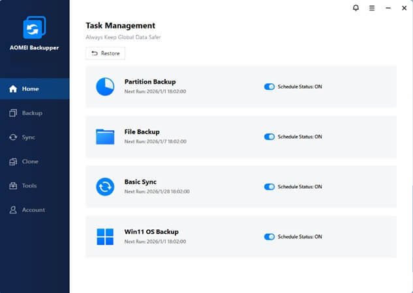Viewport: 413px width, 293px height.
Task: Switch off Win11 OS Backup schedule
Action: pyautogui.click(x=269, y=236)
